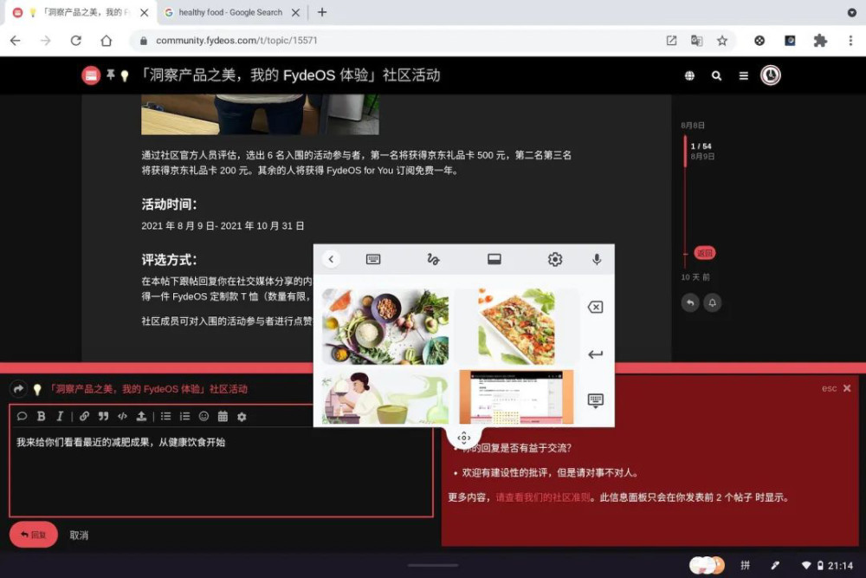Open editor options gear menu
This screenshot has height=578, width=866.
click(x=242, y=417)
